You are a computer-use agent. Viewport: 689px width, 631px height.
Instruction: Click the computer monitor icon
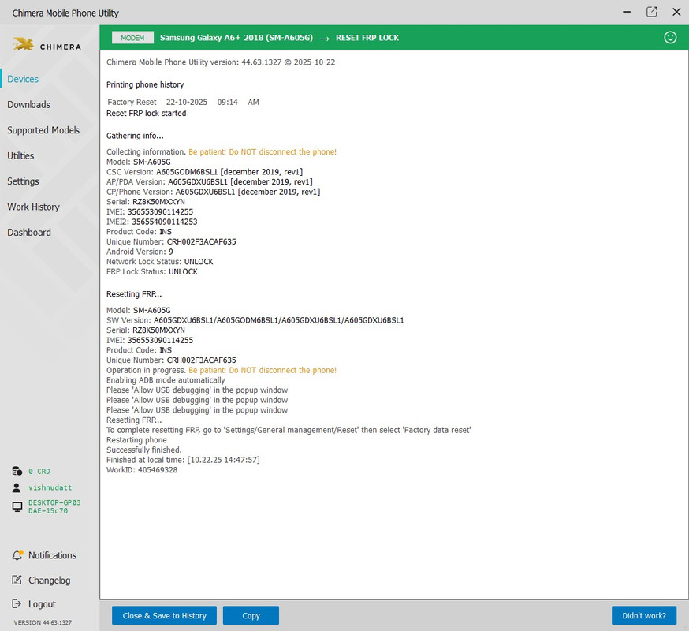pyautogui.click(x=17, y=506)
